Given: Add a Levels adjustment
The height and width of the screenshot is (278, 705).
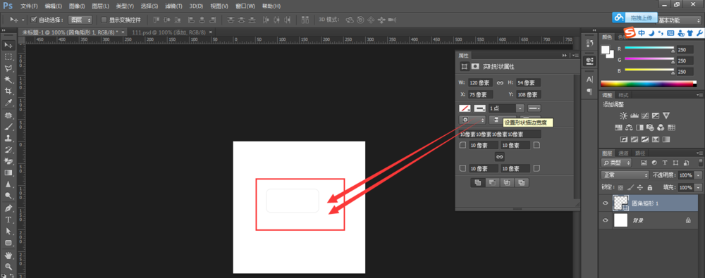Looking at the screenshot, I should coord(635,115).
